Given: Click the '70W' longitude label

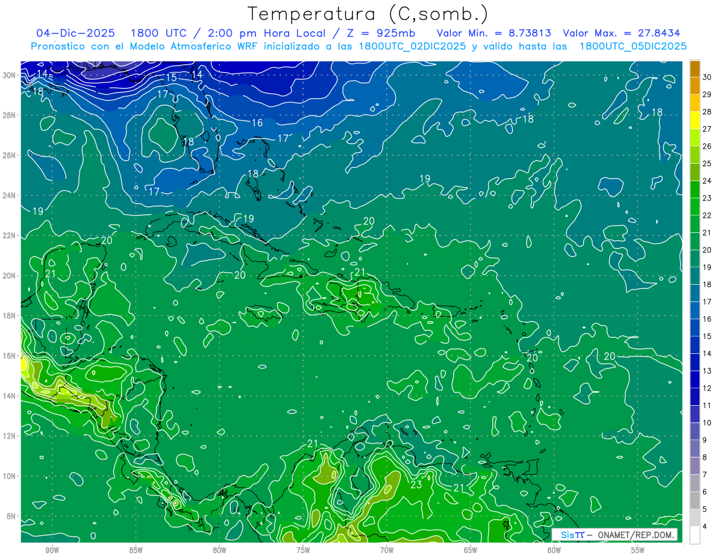Looking at the screenshot, I should coord(387,550).
